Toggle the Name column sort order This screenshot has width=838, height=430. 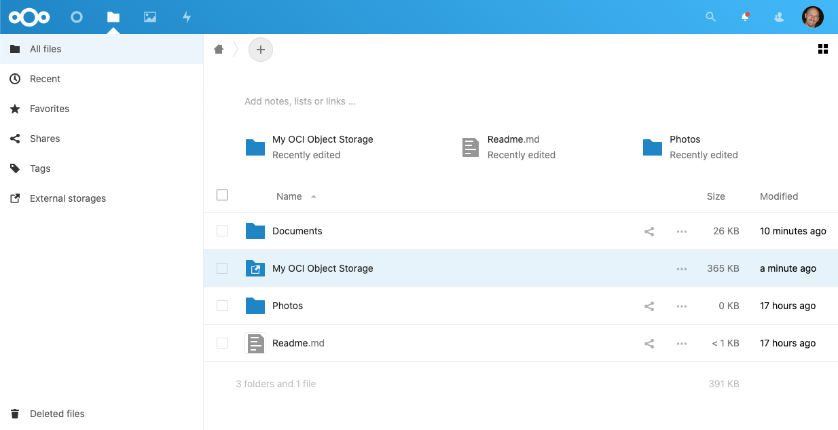coord(289,196)
